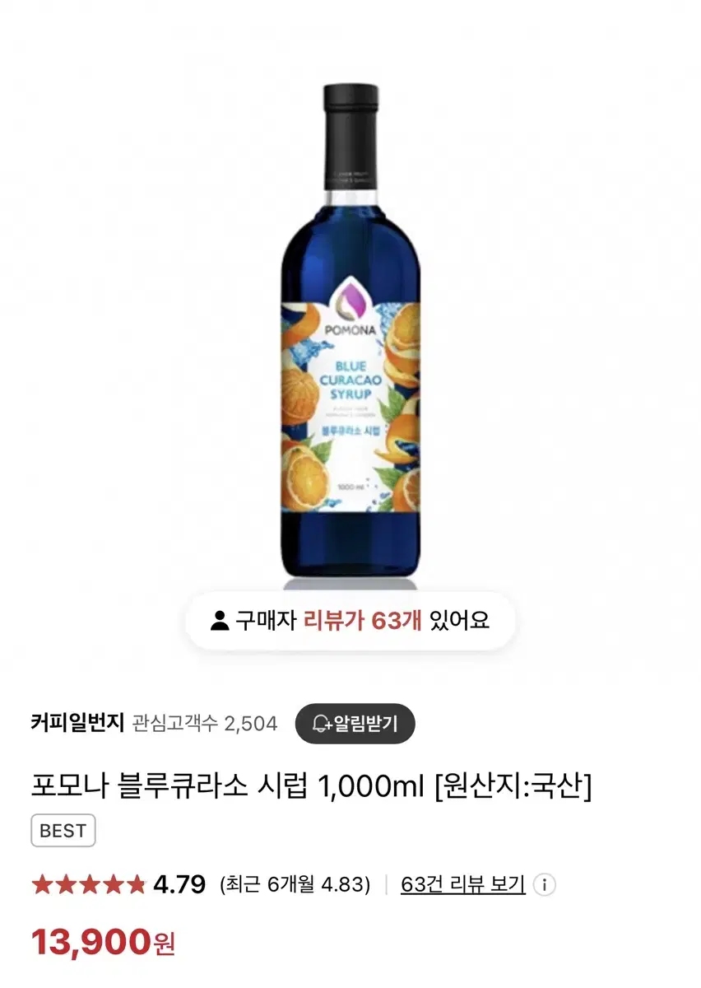Tap the person icon in review banner
Viewport: 701px width, 988px height.
click(219, 621)
